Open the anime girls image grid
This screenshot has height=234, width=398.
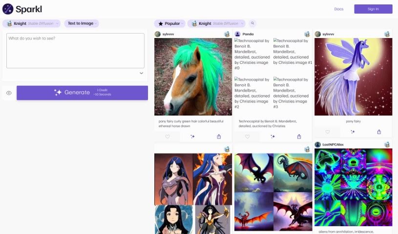pos(193,194)
